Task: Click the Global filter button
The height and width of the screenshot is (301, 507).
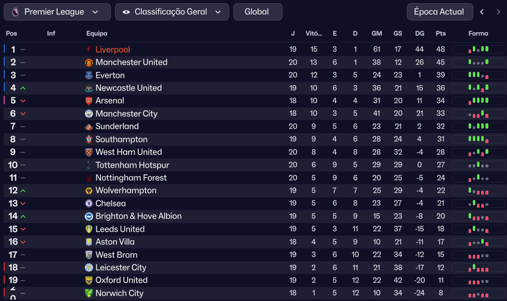Action: pyautogui.click(x=258, y=12)
